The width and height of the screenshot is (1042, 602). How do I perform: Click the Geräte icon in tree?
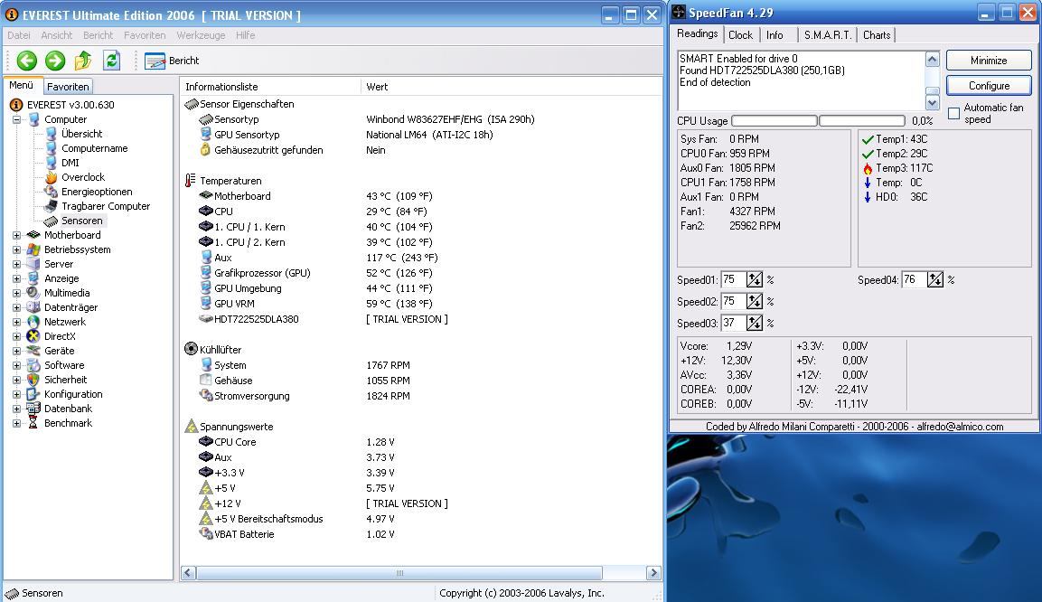[33, 351]
